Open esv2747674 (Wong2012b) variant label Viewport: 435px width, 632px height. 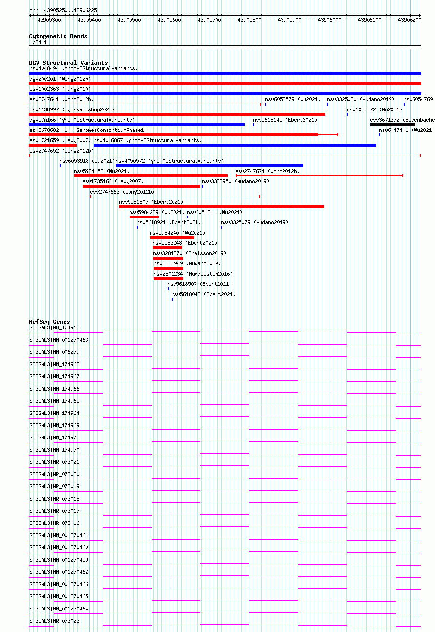tap(267, 171)
